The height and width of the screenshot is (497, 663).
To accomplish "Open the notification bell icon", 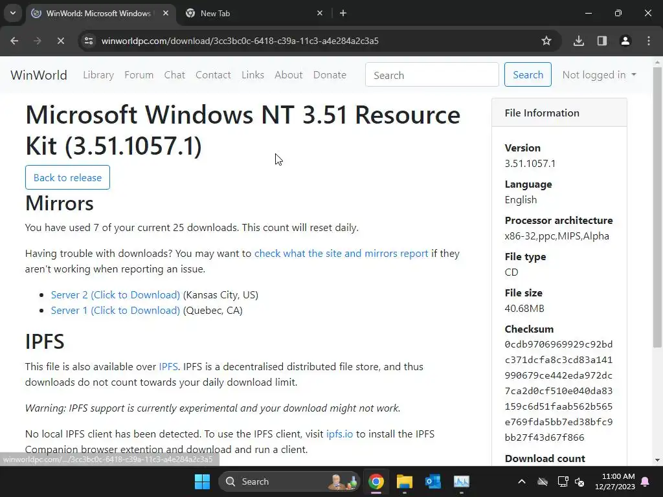I will point(646,481).
